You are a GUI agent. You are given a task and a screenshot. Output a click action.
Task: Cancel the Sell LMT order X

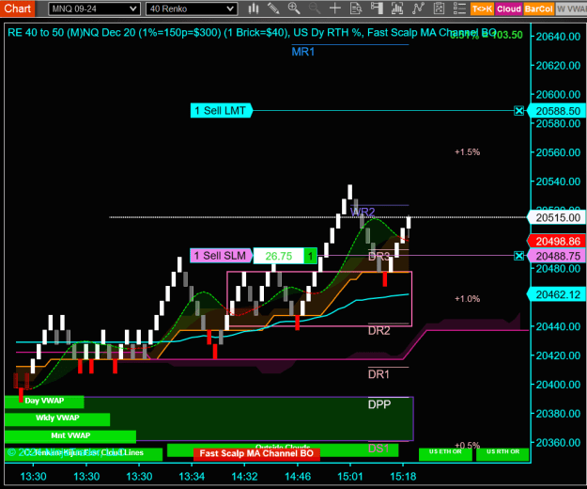click(x=518, y=111)
